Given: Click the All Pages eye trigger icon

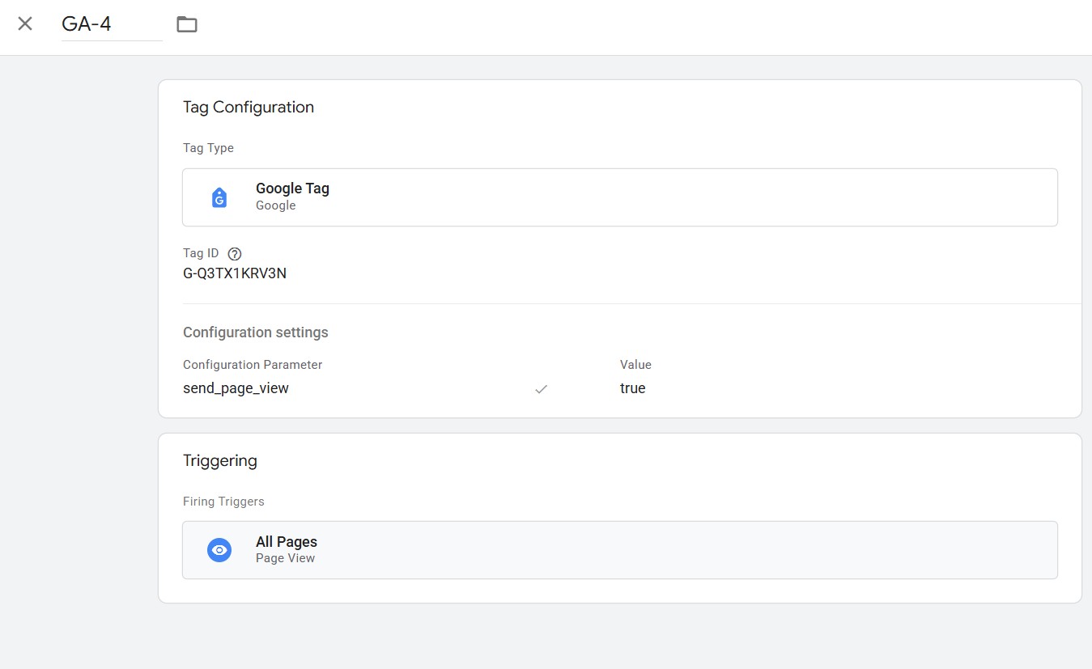Looking at the screenshot, I should [219, 550].
